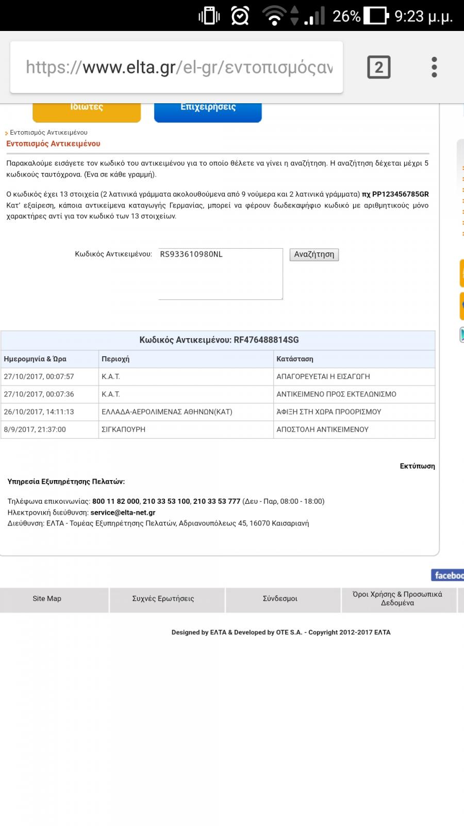This screenshot has height=826, width=464.
Task: Open the Site Map footer item
Action: [x=47, y=598]
